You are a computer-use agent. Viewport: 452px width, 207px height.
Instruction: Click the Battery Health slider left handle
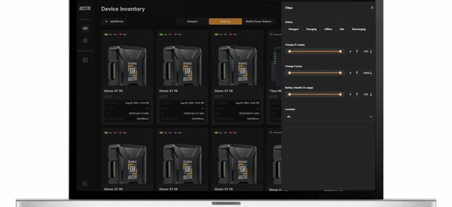289,94
